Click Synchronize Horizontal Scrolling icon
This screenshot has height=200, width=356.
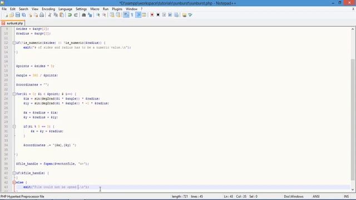(x=118, y=15)
